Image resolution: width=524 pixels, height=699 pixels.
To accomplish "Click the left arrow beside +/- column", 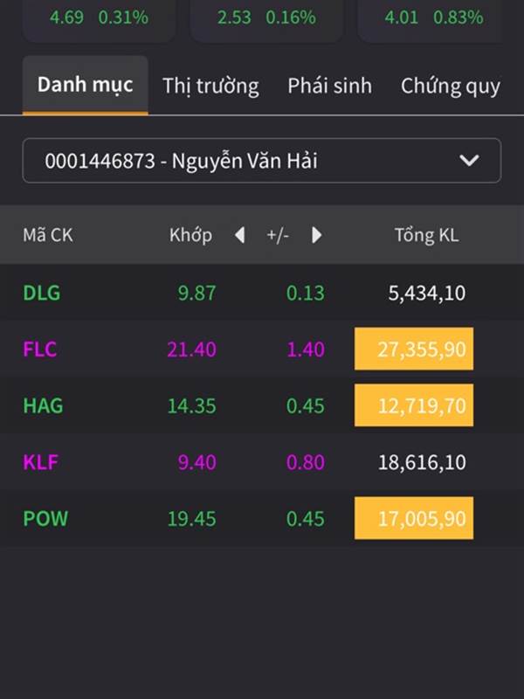I will click(x=240, y=235).
